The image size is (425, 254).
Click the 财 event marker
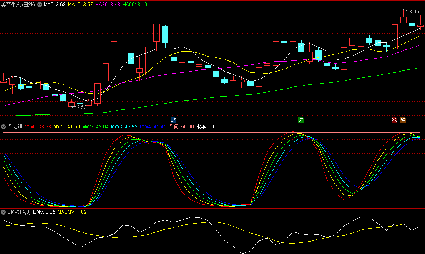pyautogui.click(x=173, y=120)
